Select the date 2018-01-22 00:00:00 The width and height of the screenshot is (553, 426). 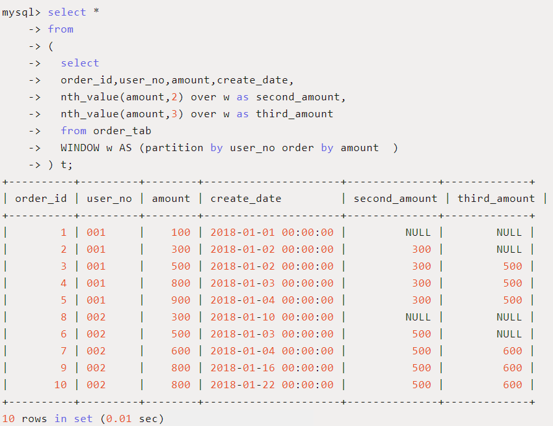tap(272, 384)
